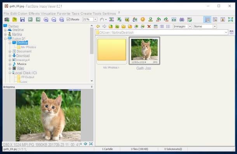The height and width of the screenshot is (154, 237).
Task: Open the hand cursor tool dropdown arrow
Action: (x=106, y=19)
